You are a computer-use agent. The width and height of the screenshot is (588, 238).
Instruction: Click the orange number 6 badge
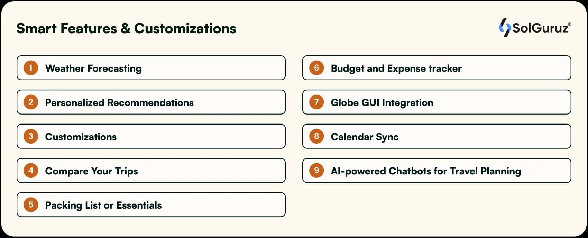pos(316,68)
